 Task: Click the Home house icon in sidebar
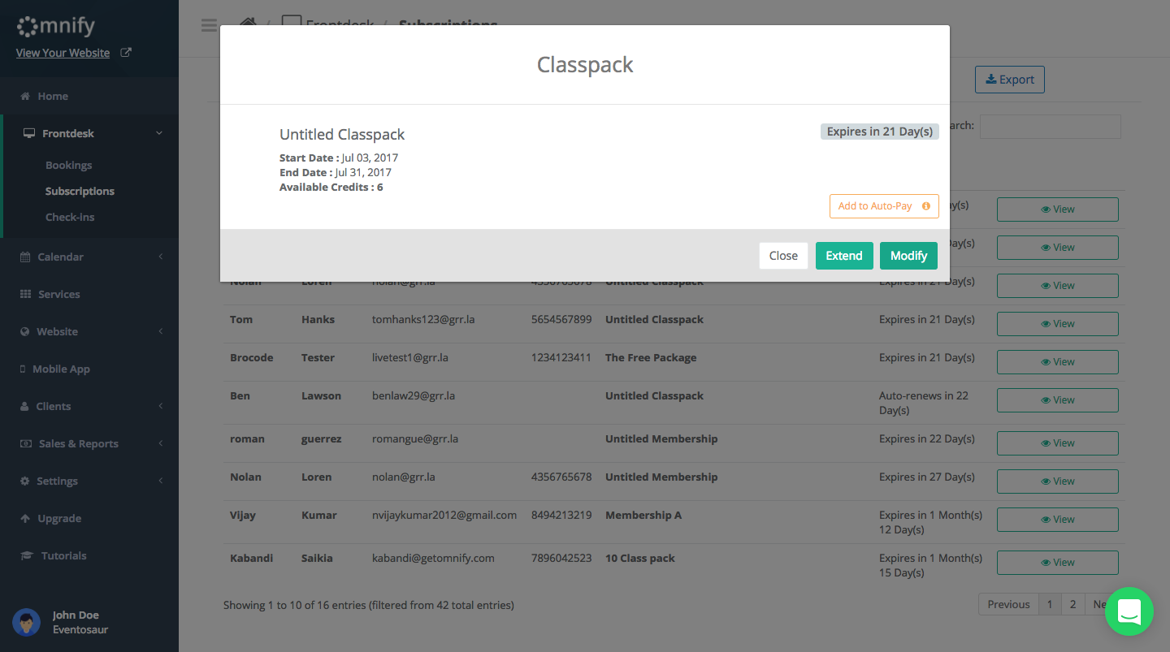tap(25, 96)
